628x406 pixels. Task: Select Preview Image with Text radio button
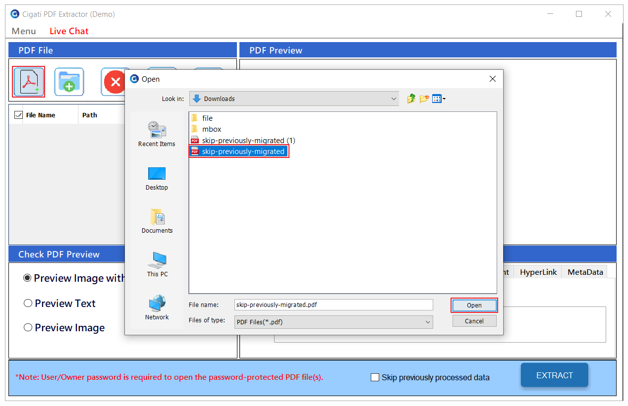coord(28,278)
